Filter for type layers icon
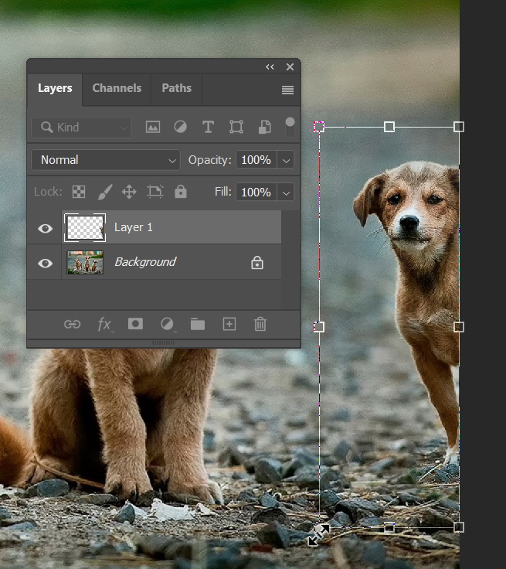This screenshot has width=506, height=569. click(x=208, y=127)
